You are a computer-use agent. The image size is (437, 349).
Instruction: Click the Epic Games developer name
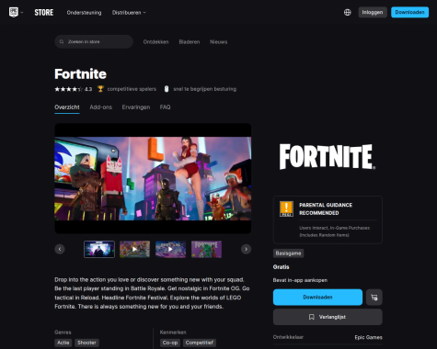368,337
